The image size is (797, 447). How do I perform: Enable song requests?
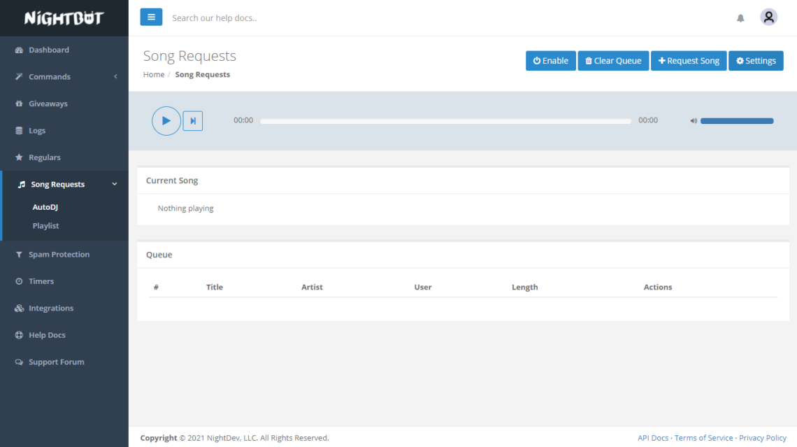coord(551,61)
